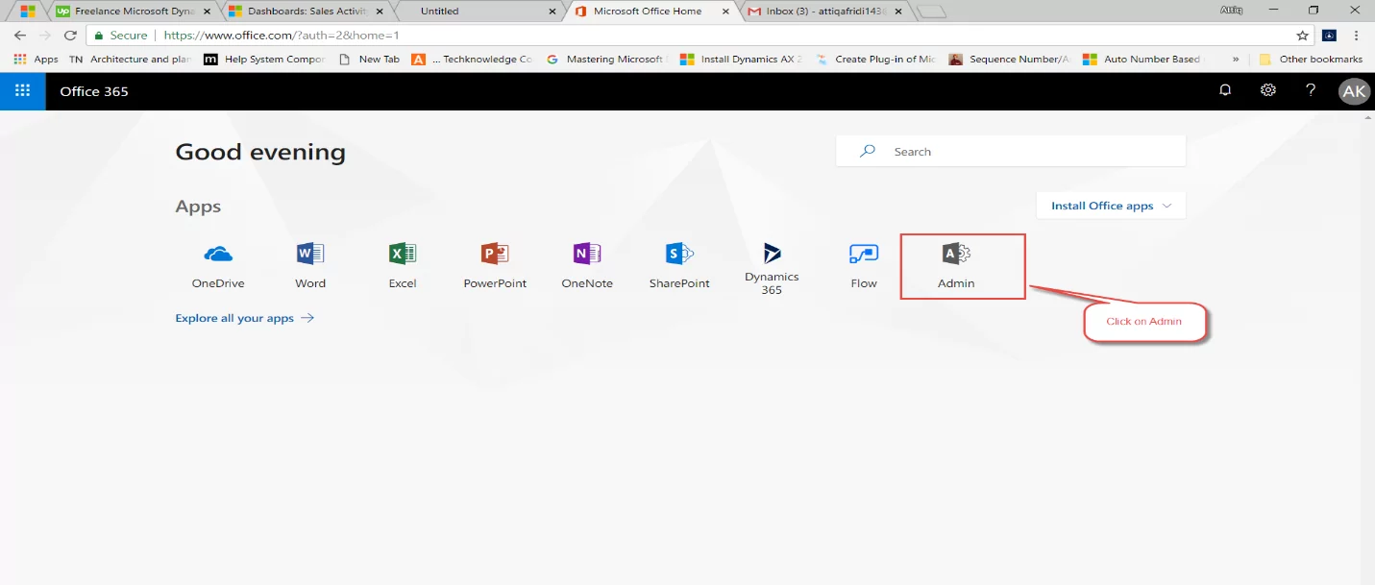Launch the Dynamics 365 app
The width and height of the screenshot is (1375, 585).
click(x=772, y=268)
